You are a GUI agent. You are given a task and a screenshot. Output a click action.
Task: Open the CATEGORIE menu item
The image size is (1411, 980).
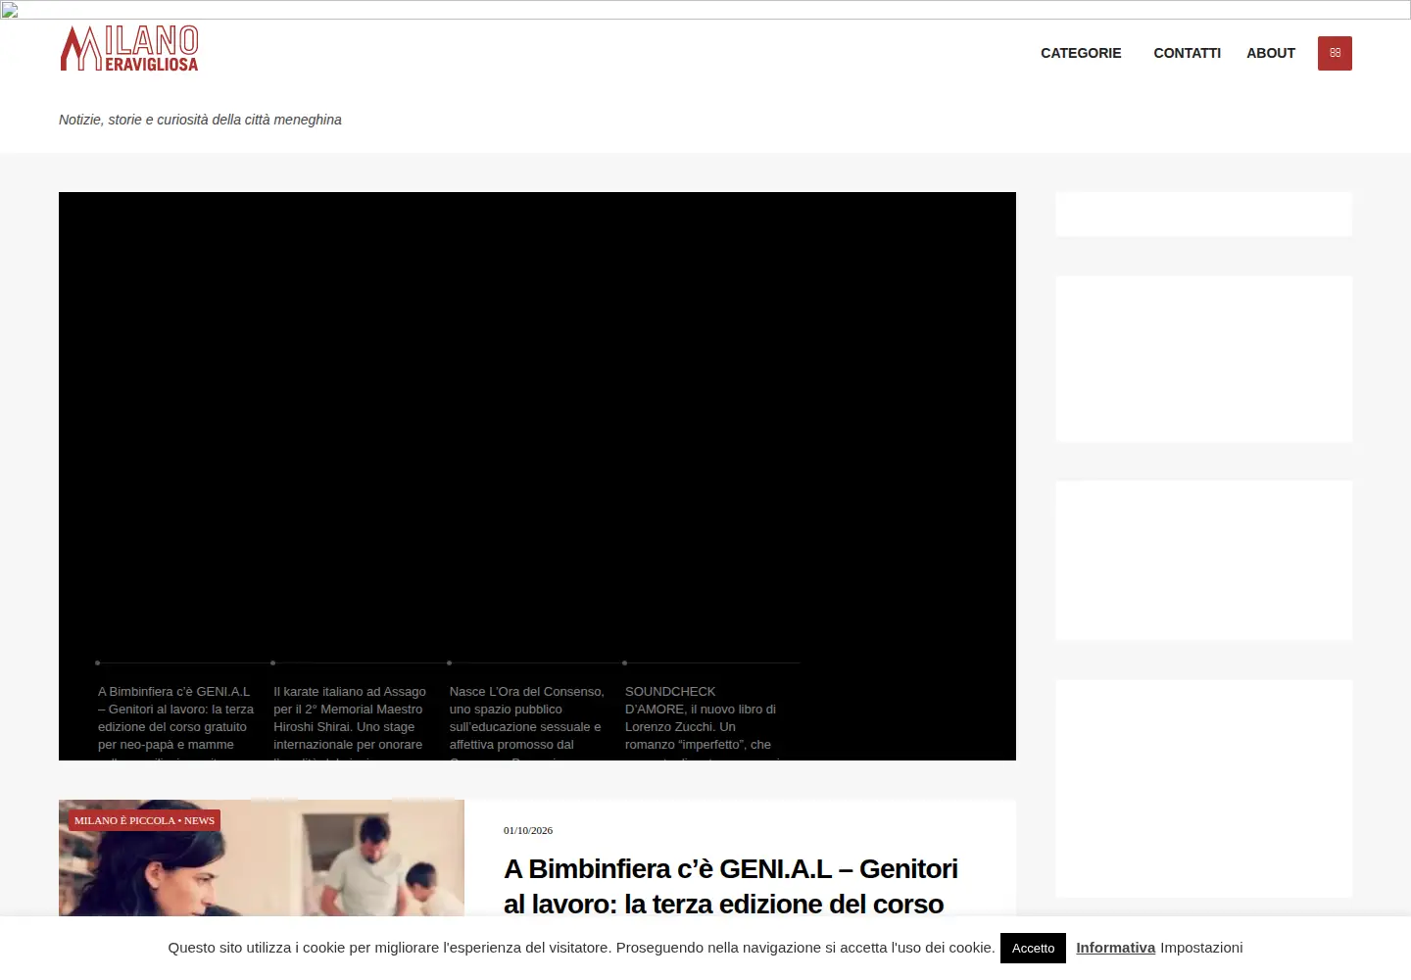[1081, 53]
